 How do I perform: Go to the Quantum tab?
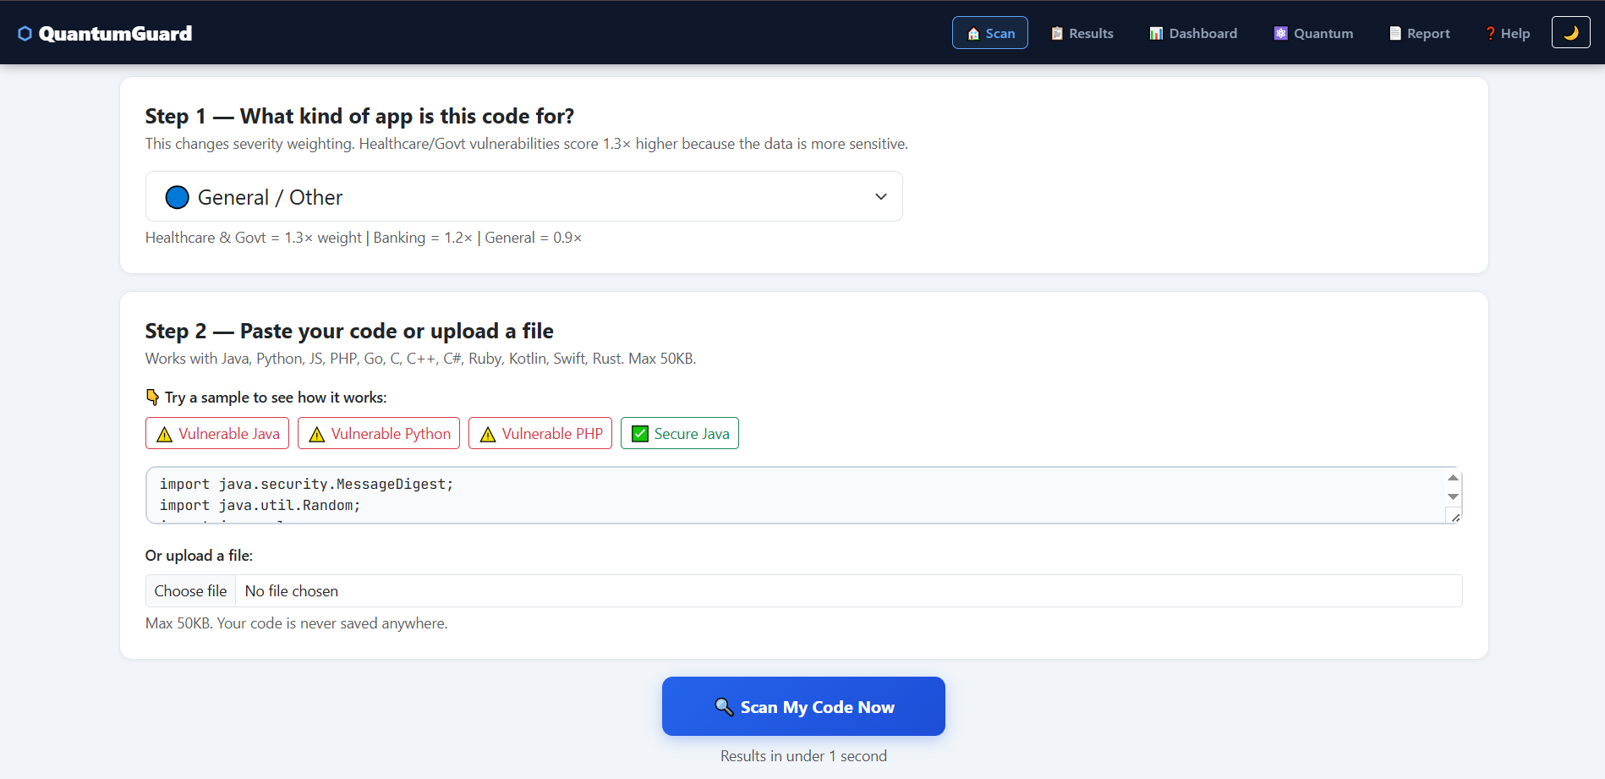coord(1313,33)
